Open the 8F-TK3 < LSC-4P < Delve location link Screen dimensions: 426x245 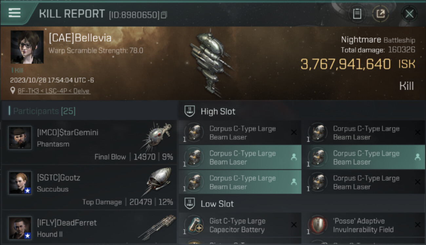pos(54,91)
